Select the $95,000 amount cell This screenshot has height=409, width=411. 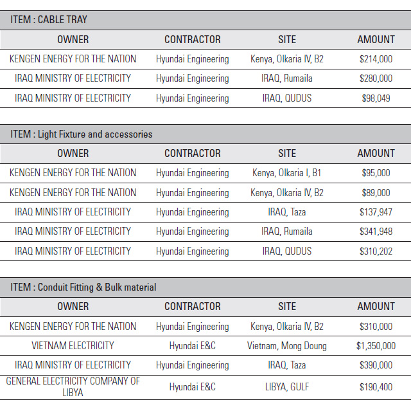click(376, 173)
